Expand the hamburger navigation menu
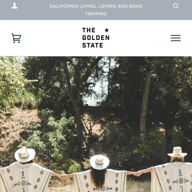The width and height of the screenshot is (192, 192). coord(175,38)
